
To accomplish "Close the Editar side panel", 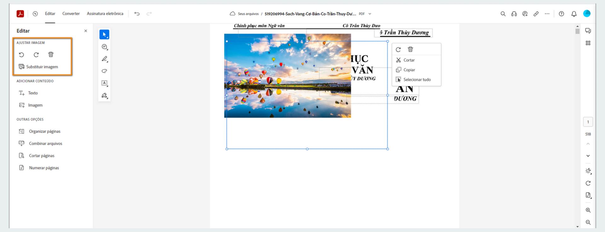I will coord(86,31).
